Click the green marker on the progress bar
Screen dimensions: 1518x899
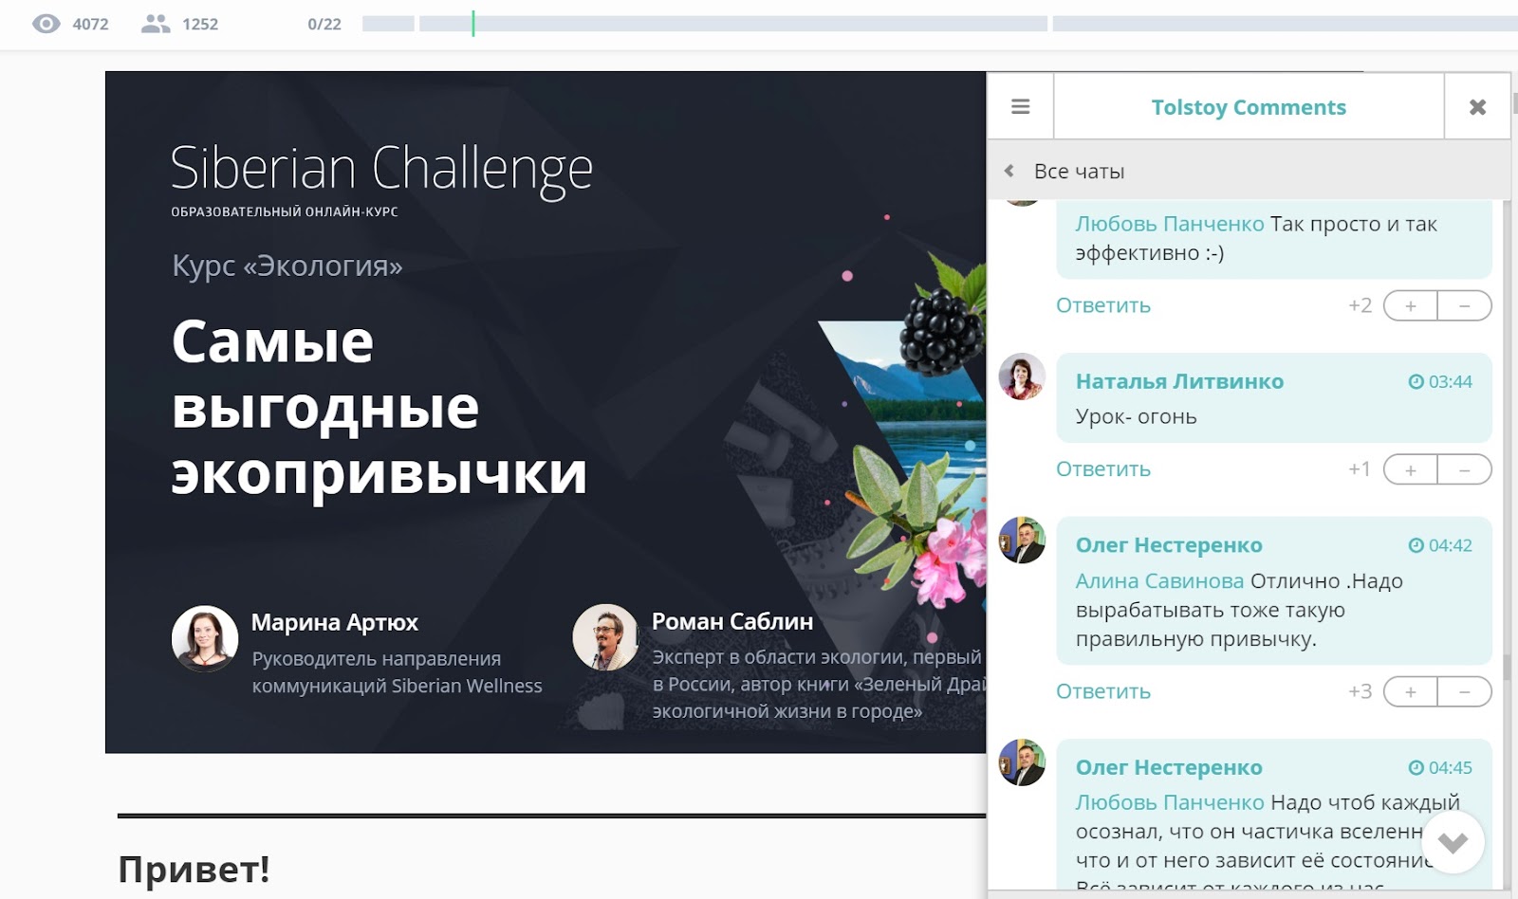(472, 24)
